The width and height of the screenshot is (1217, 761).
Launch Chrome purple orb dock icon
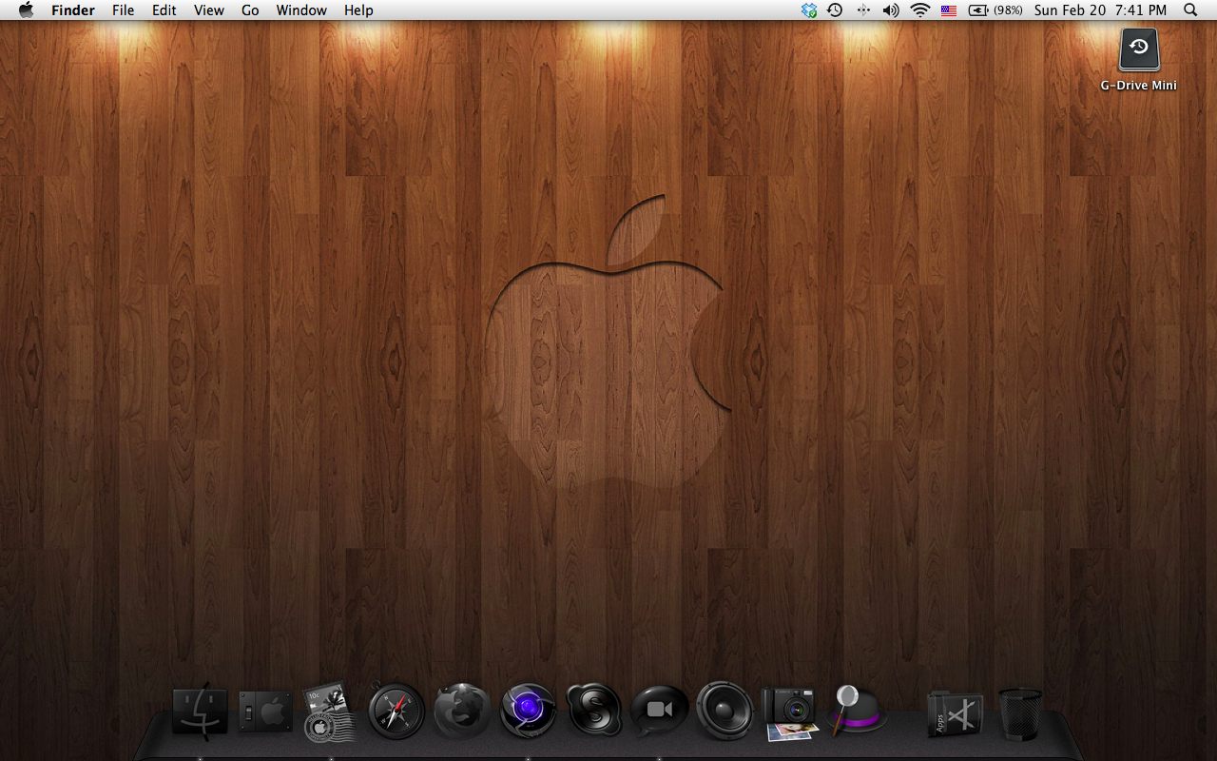click(528, 711)
